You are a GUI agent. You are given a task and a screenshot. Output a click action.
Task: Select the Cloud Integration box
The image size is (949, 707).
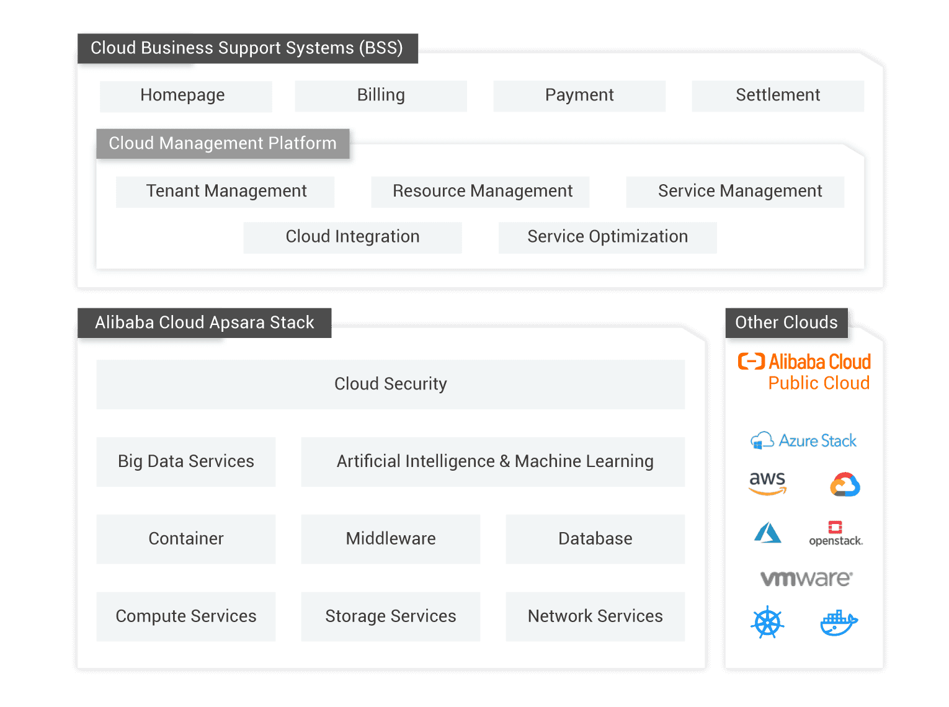pos(352,237)
